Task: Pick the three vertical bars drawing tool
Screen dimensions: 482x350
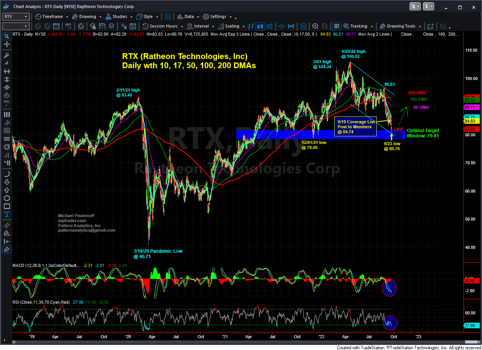Action: pos(7,114)
